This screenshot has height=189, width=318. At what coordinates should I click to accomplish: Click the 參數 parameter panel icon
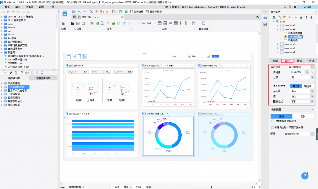coord(64,23)
